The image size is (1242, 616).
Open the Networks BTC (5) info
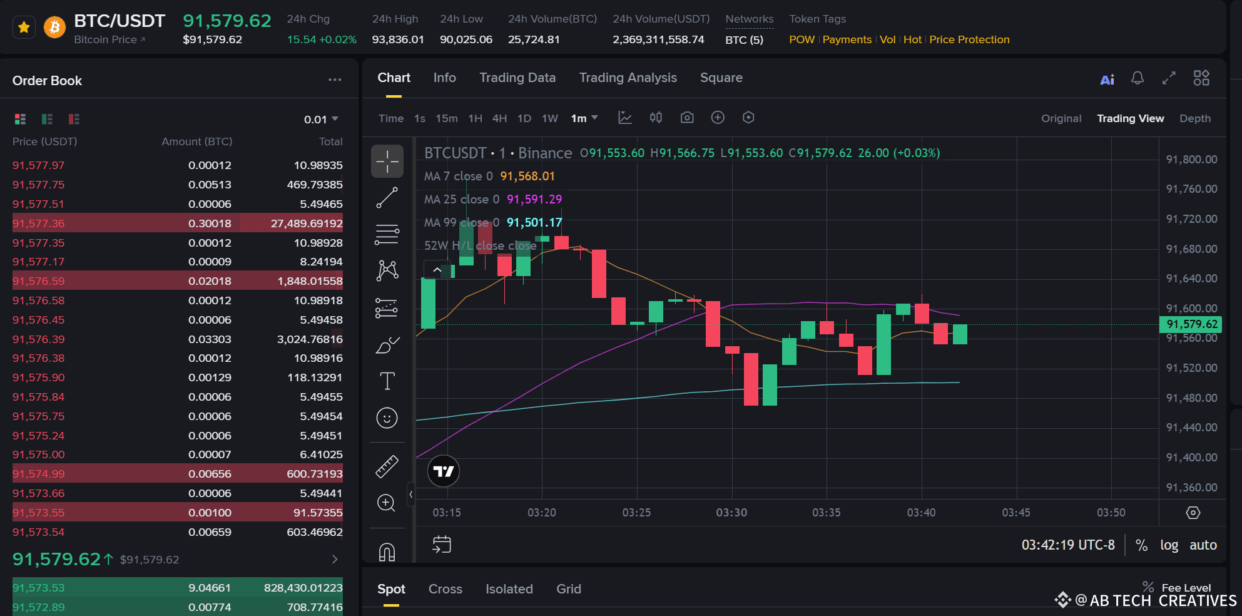point(744,39)
